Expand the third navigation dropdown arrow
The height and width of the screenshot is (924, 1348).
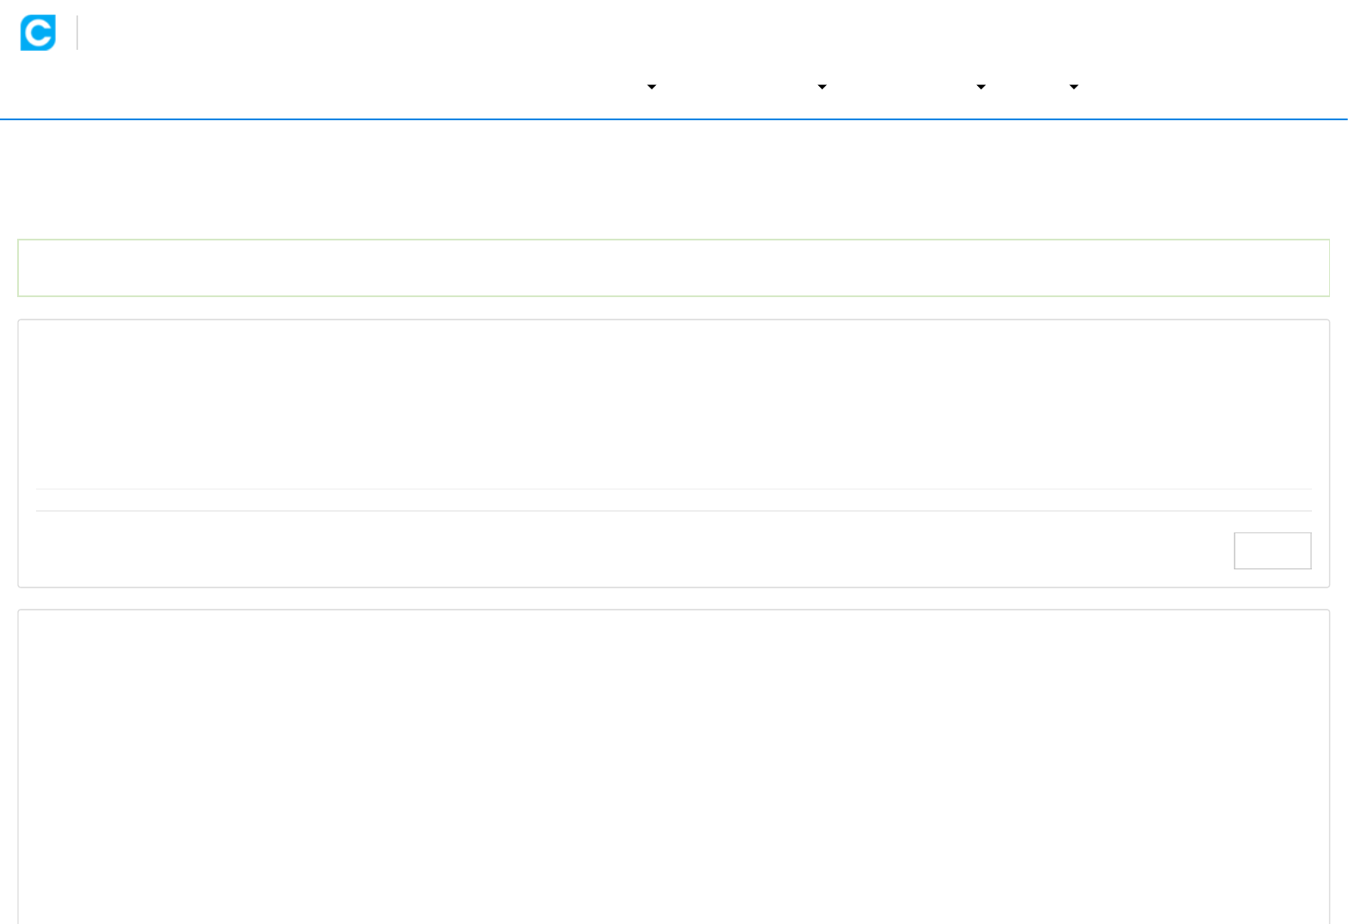click(981, 87)
